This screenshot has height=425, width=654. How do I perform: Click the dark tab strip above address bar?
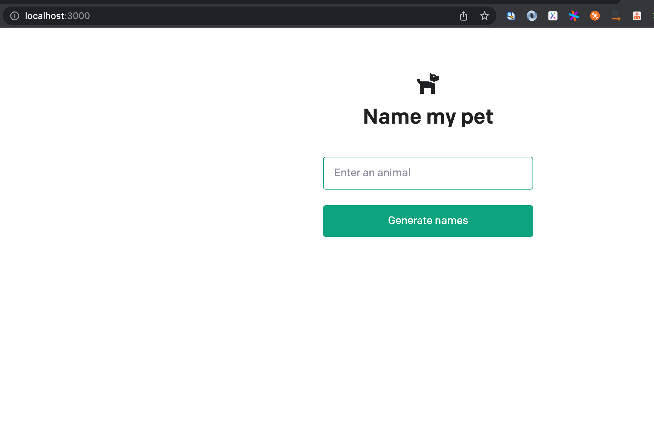[295, 2]
